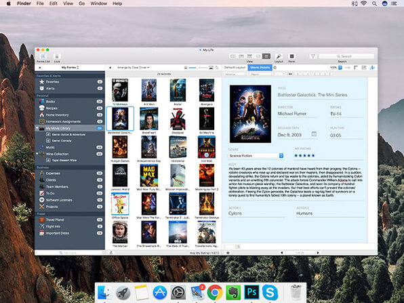Go to previous record arrow
The width and height of the screenshot is (404, 303).
pyautogui.click(x=281, y=253)
